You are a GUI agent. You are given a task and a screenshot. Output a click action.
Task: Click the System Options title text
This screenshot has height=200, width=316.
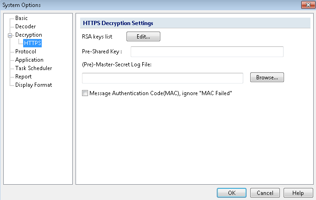click(x=22, y=5)
